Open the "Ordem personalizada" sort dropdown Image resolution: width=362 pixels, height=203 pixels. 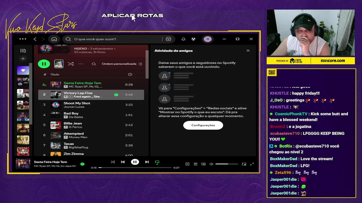pos(122,64)
